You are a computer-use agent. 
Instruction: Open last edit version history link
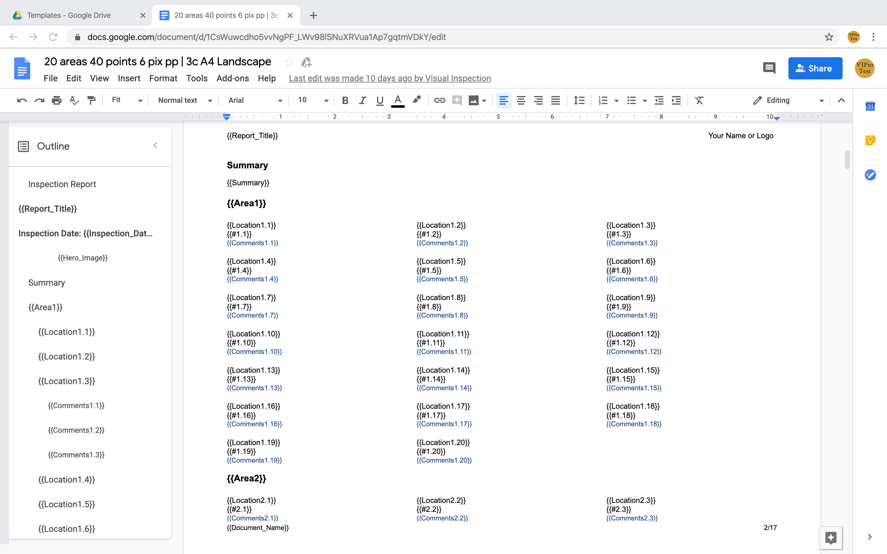390,78
